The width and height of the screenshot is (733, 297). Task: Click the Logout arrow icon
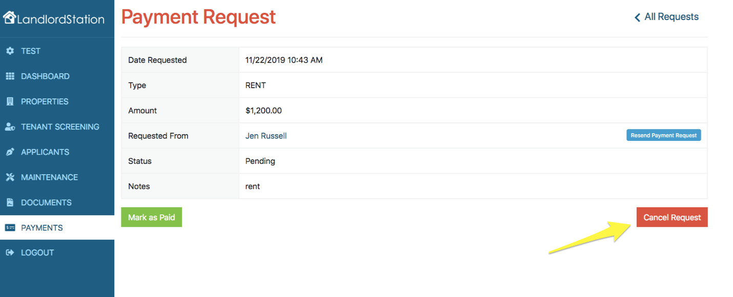10,252
